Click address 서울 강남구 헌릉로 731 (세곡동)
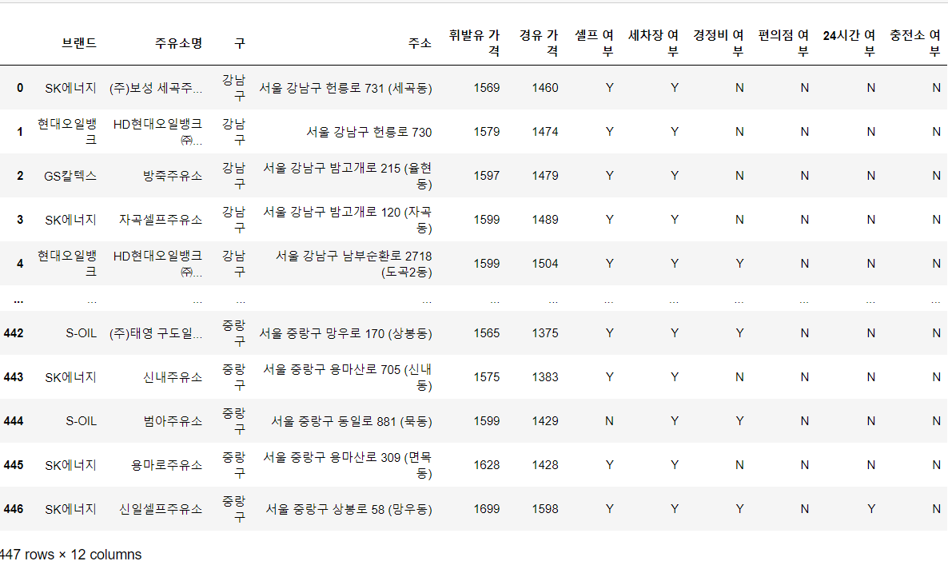948x565 pixels. (345, 88)
